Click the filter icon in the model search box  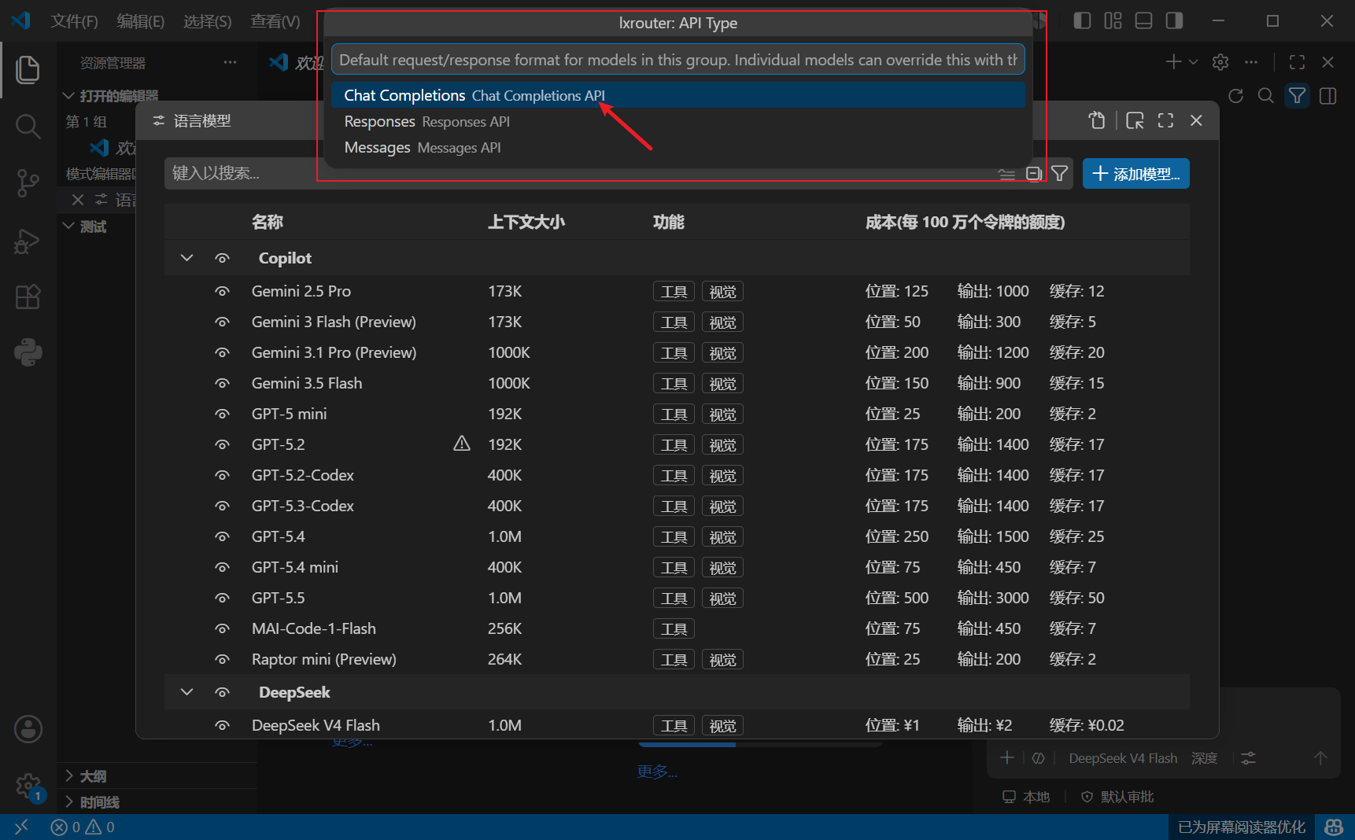pyautogui.click(x=1059, y=174)
